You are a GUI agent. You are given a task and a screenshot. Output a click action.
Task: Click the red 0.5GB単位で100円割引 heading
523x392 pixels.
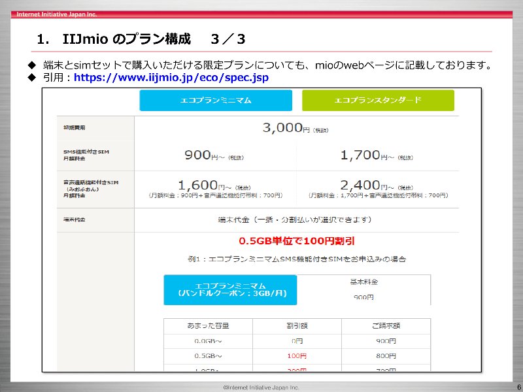[297, 241]
